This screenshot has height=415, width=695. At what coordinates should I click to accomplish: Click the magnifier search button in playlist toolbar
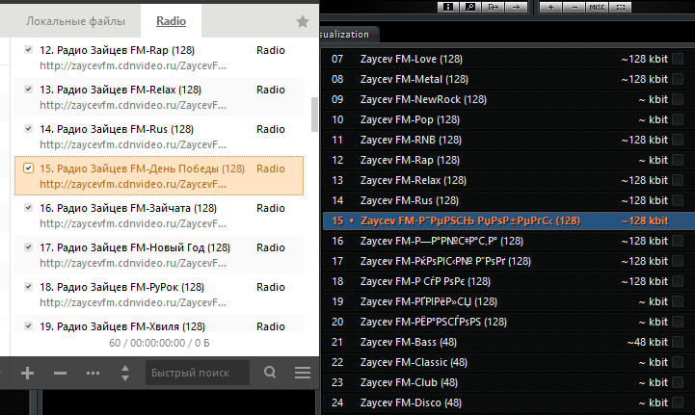pyautogui.click(x=470, y=7)
